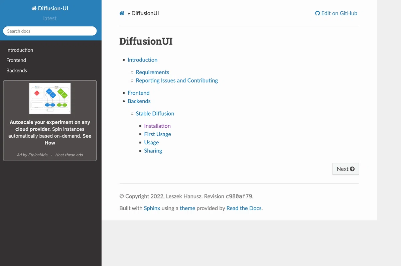Open the Frontend link in contents
Screen dimensions: 401x266
click(138, 93)
